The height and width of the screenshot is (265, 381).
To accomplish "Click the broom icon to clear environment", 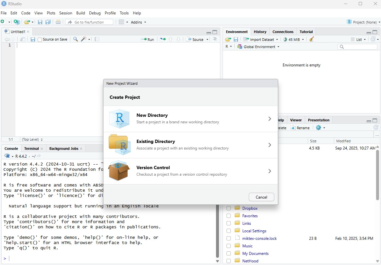I will click(311, 39).
